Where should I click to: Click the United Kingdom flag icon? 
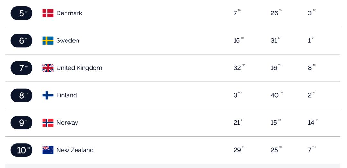click(48, 68)
